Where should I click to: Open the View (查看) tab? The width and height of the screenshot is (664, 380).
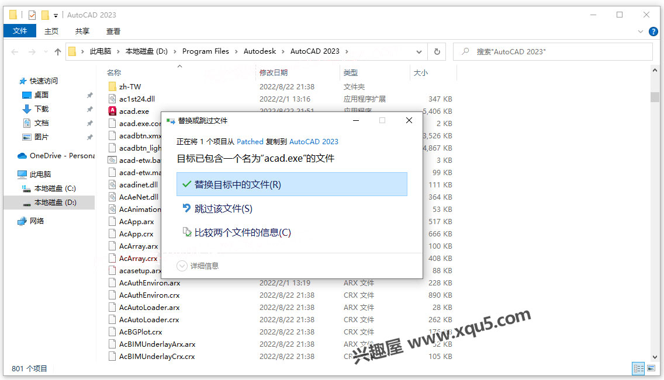pos(113,32)
